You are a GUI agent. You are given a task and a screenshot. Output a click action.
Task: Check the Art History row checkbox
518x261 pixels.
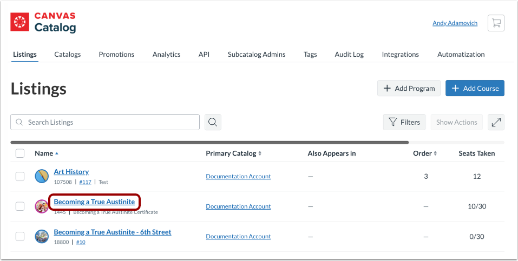coord(20,176)
